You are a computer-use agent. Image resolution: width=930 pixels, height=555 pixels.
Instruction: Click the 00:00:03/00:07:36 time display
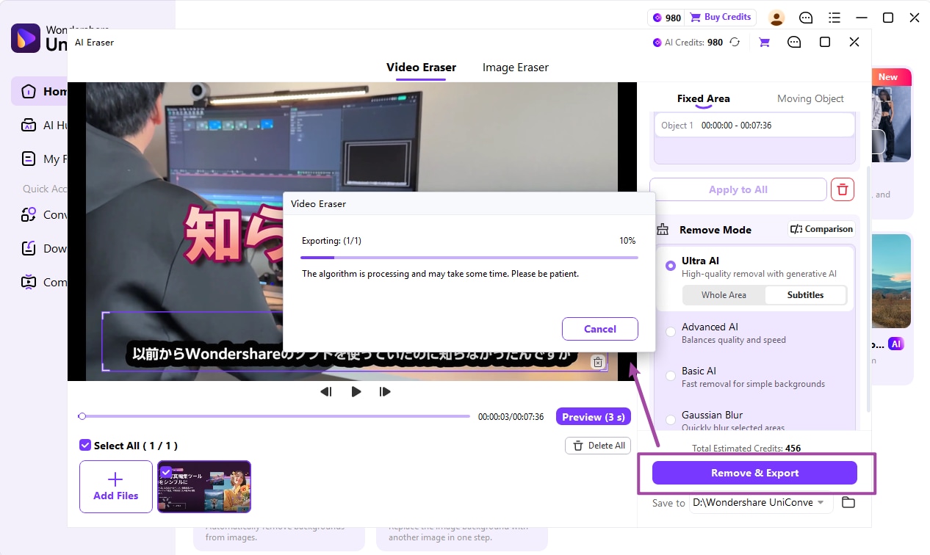511,417
